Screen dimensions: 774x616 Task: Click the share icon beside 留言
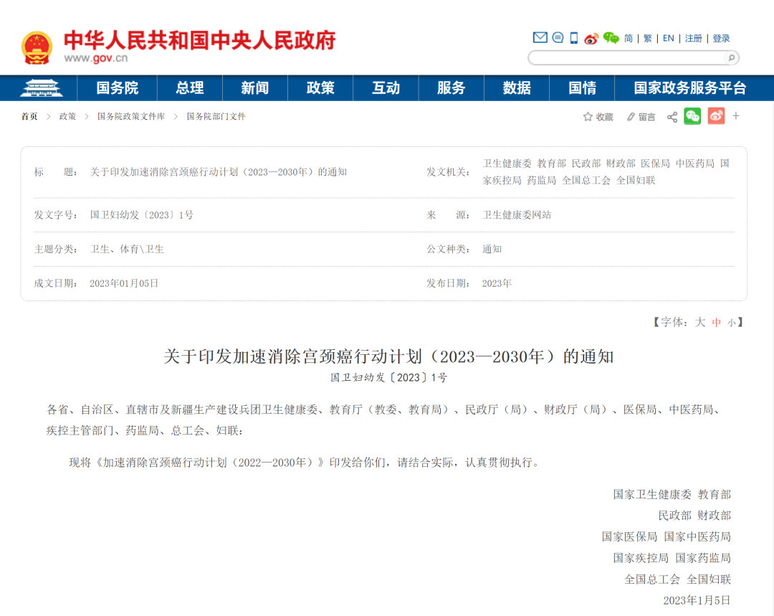tap(672, 117)
